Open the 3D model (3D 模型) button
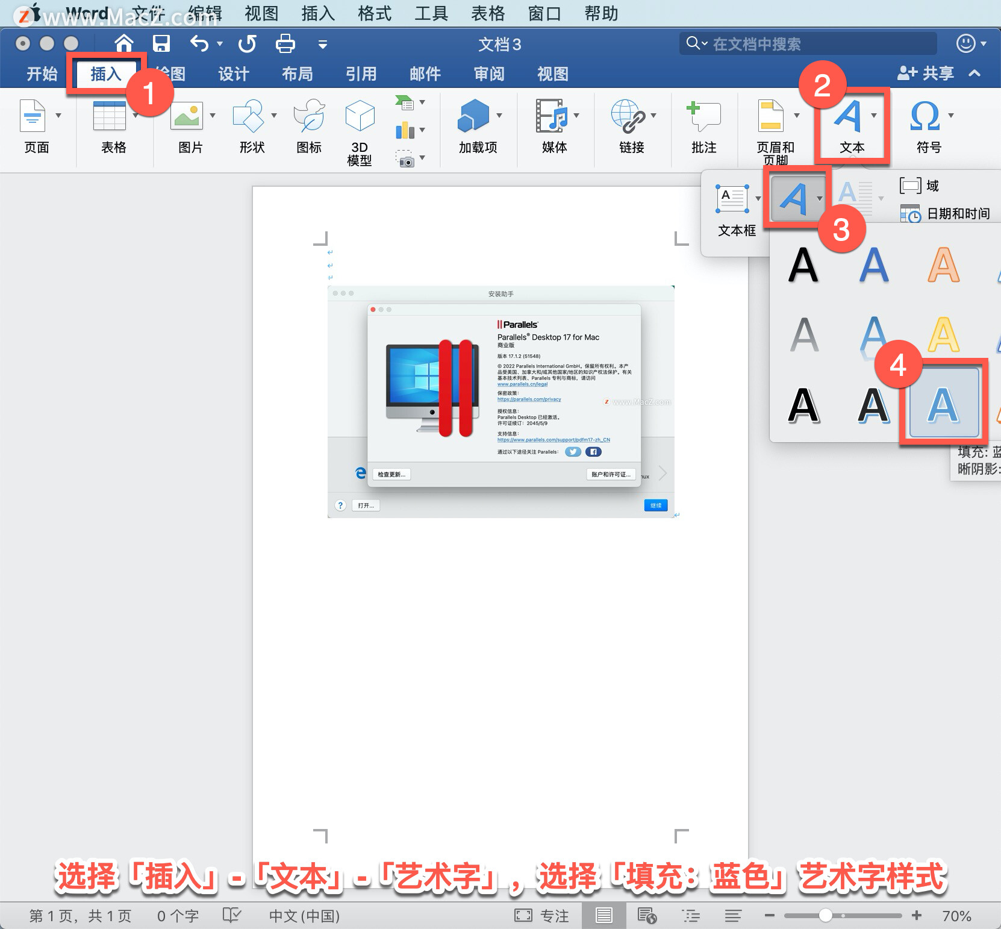 click(x=360, y=133)
